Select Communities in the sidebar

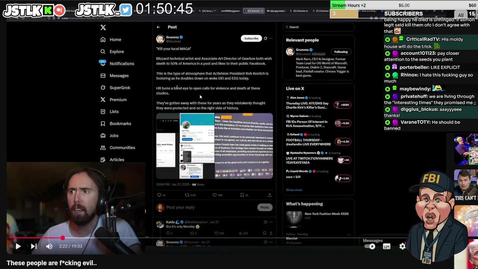118,148
